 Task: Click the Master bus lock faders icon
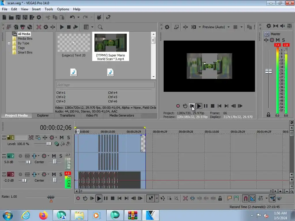[268, 115]
